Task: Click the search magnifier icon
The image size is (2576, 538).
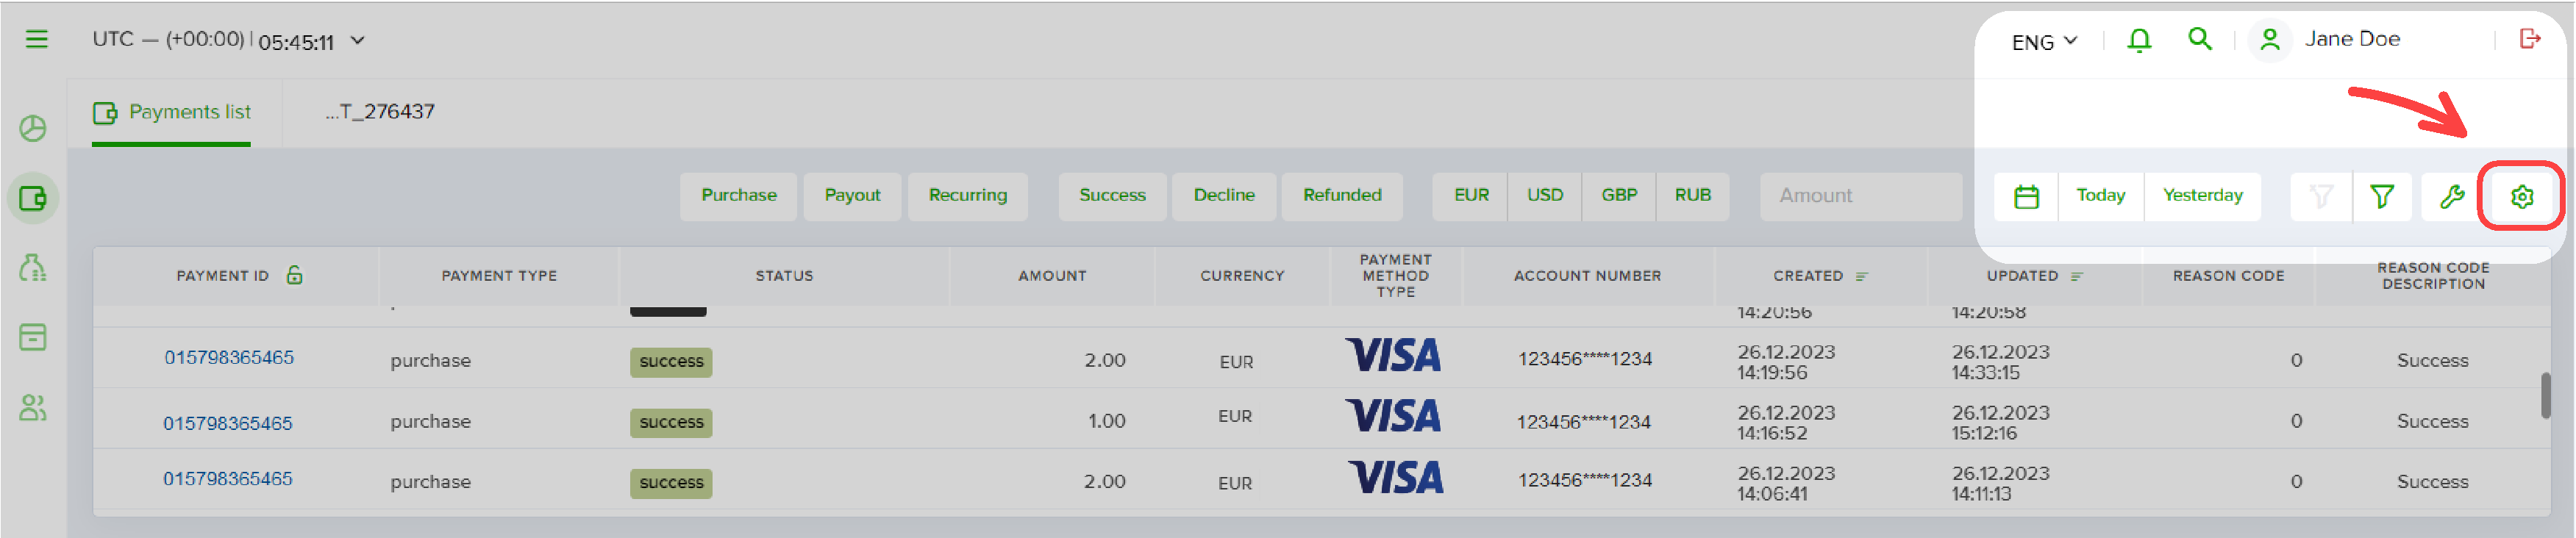Action: pyautogui.click(x=2199, y=39)
